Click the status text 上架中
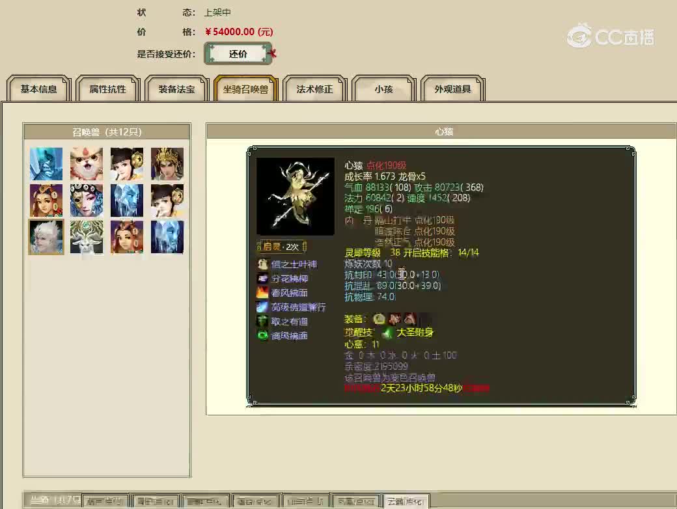This screenshot has width=677, height=509. (217, 12)
